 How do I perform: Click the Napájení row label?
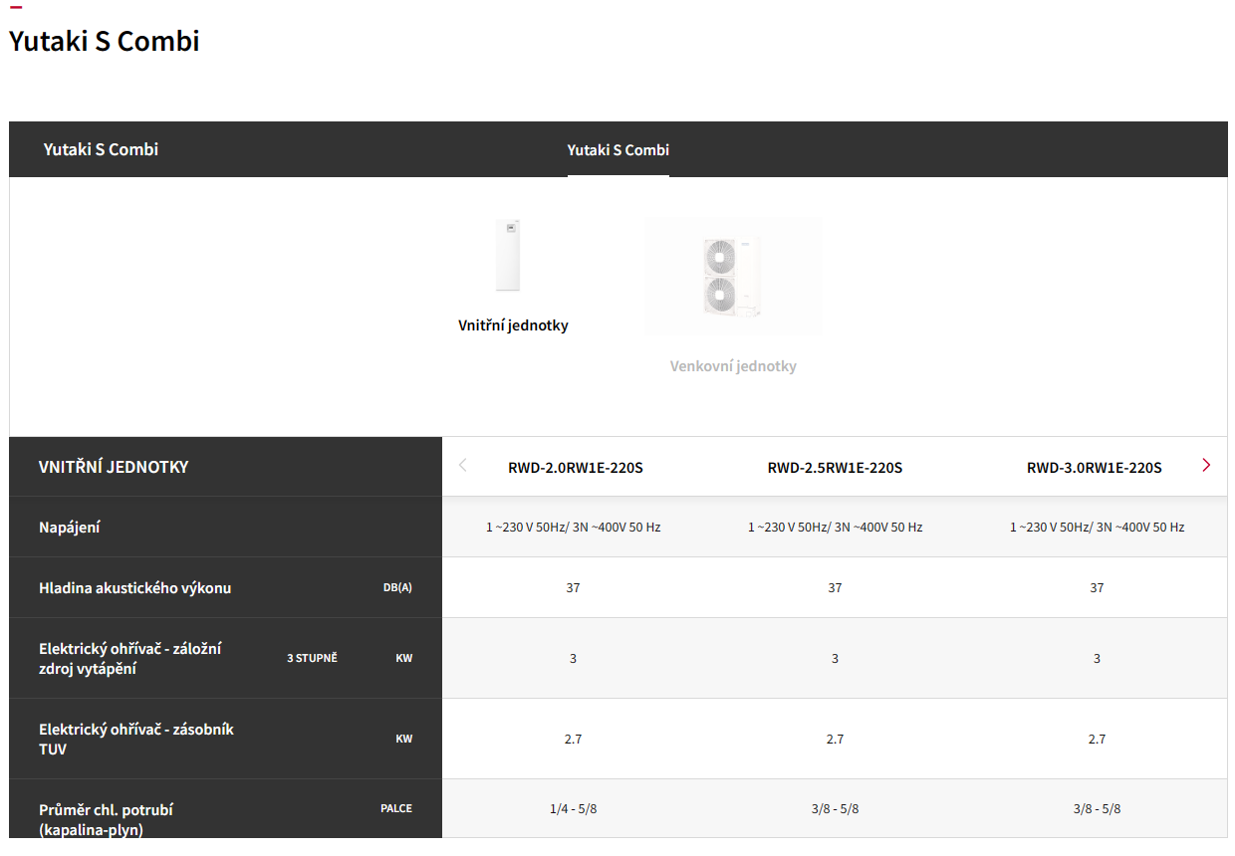[x=70, y=528]
